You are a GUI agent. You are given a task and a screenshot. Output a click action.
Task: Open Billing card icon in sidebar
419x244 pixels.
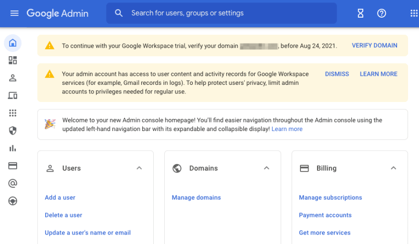point(12,166)
